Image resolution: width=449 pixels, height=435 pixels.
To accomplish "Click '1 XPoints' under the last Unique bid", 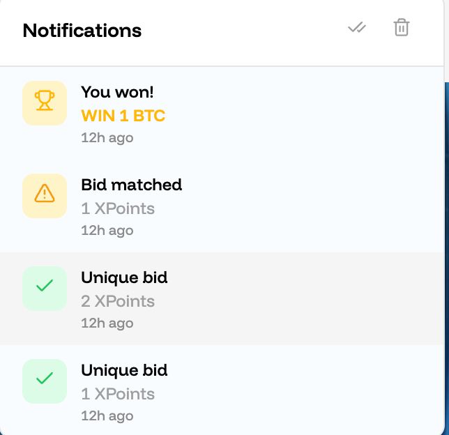I will pos(118,394).
